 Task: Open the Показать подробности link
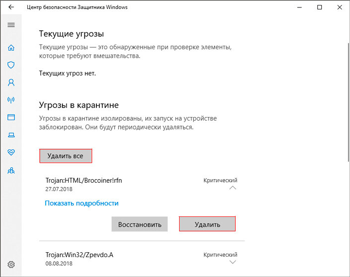pos(82,204)
